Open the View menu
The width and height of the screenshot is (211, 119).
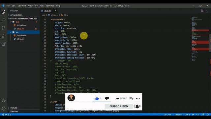30,6
